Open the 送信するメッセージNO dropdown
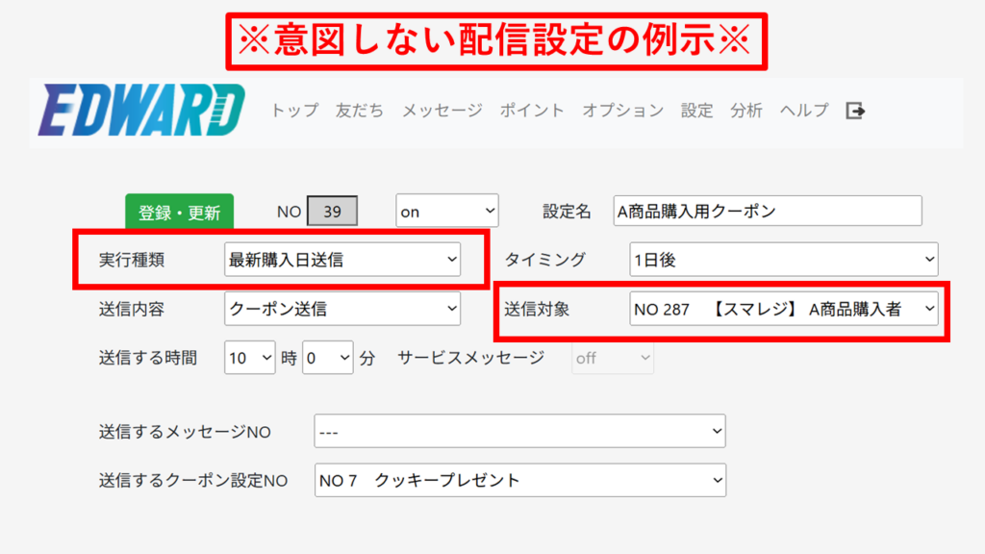 (x=519, y=432)
